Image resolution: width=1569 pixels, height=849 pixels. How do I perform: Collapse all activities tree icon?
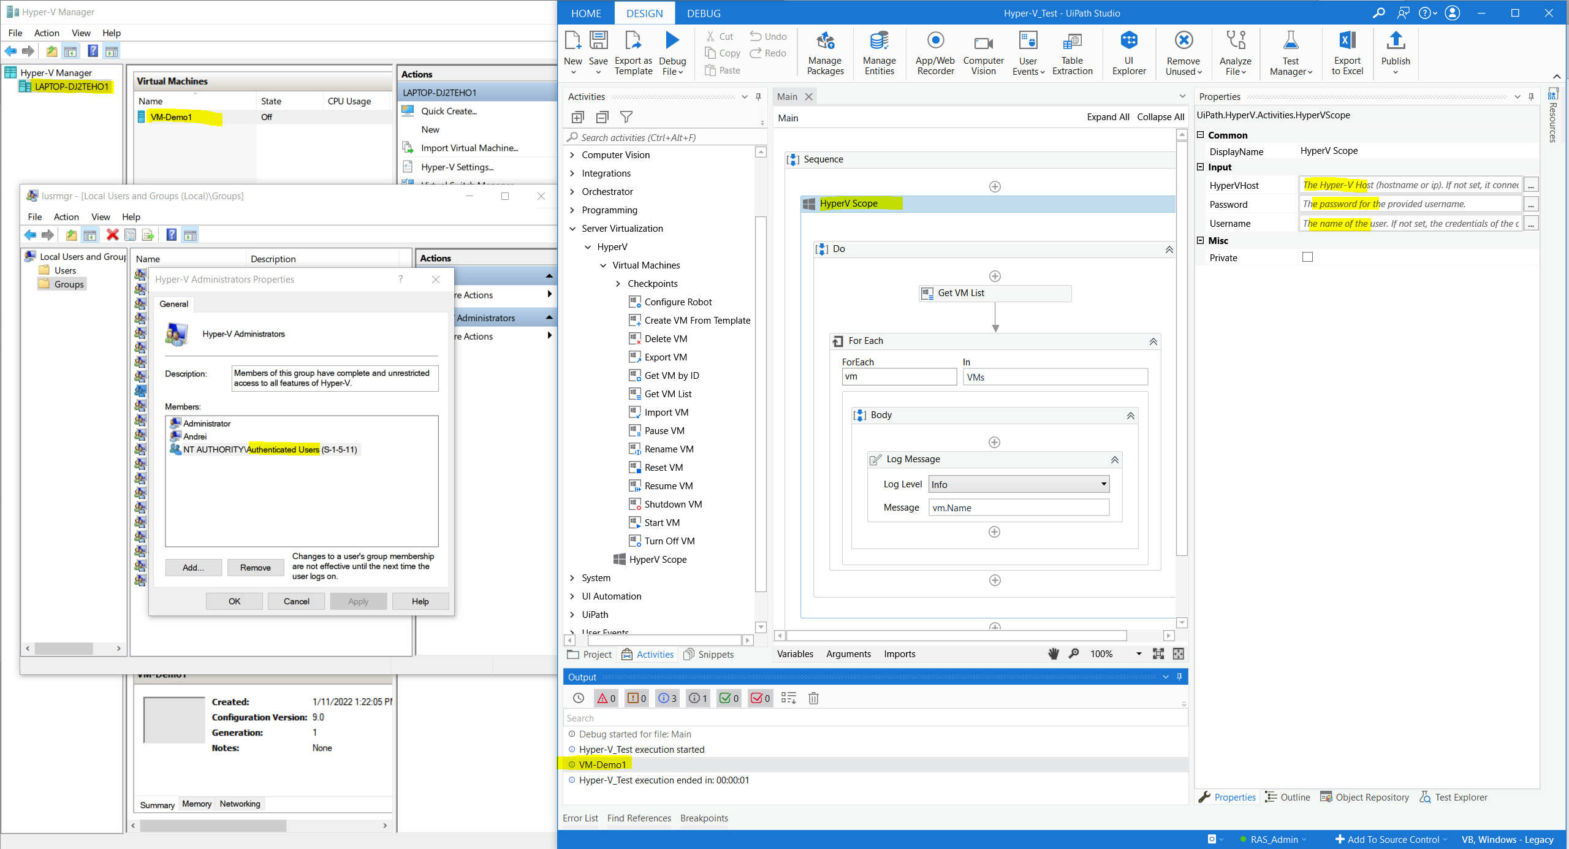[x=602, y=117]
